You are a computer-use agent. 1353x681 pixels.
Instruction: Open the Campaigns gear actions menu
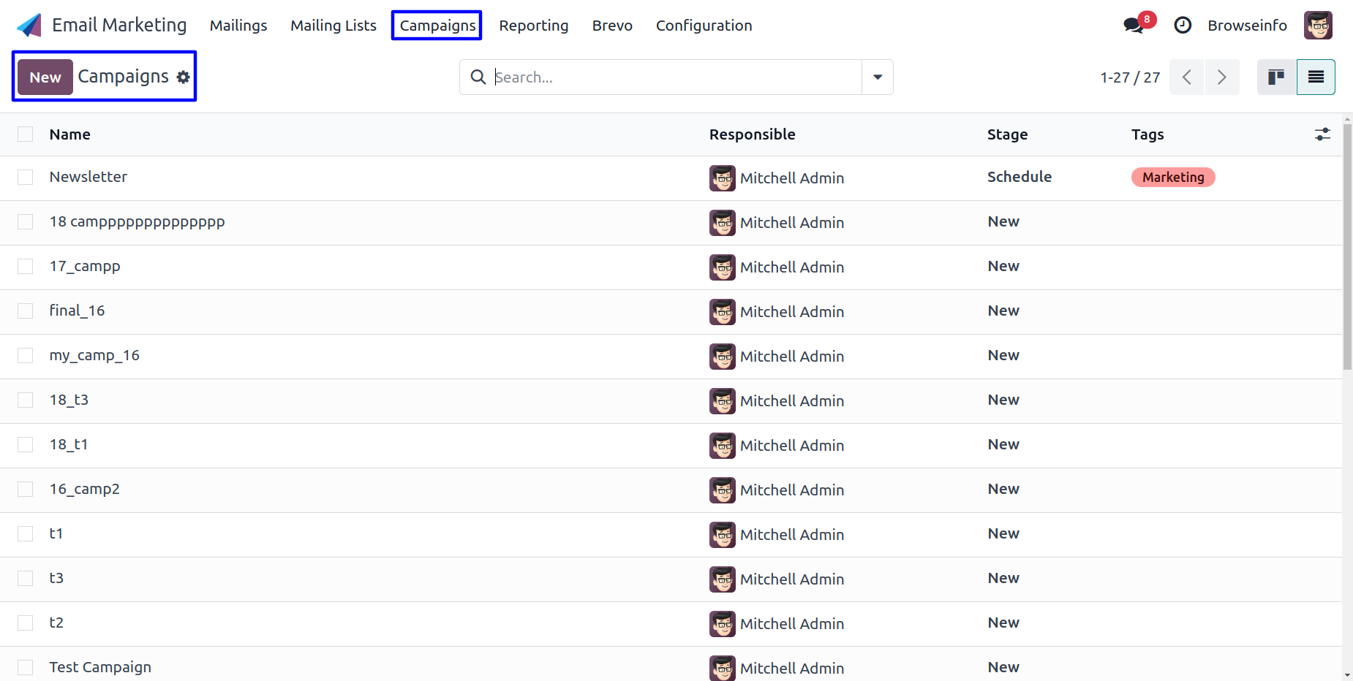pyautogui.click(x=184, y=77)
